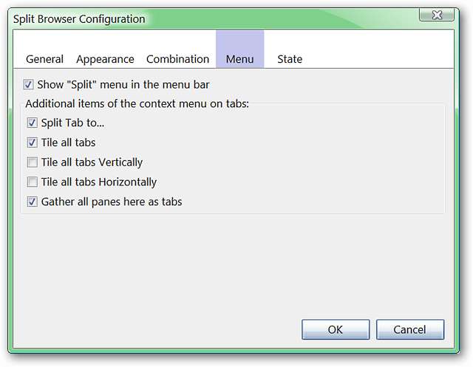Switch to the General tab

44,59
